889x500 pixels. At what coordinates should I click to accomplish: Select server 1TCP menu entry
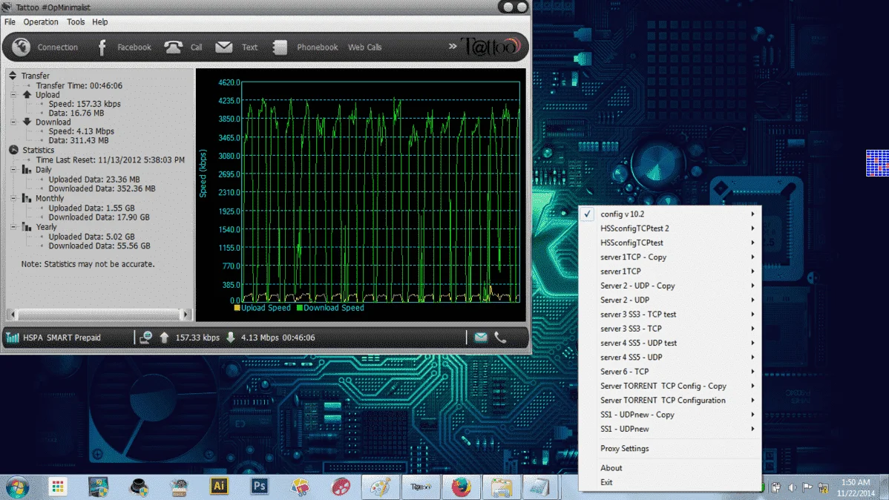669,272
